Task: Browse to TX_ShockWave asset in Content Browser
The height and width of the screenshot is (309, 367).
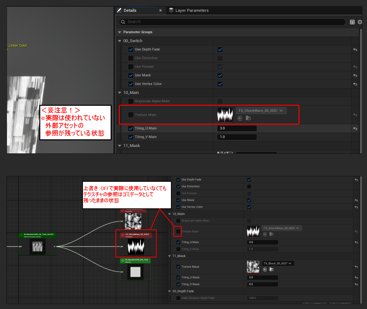Action: [248, 118]
